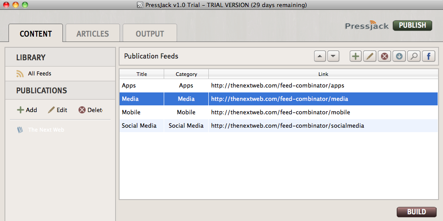Screen dimensions: 443x221
Task: Open the Facebook feed button
Action: pos(428,56)
